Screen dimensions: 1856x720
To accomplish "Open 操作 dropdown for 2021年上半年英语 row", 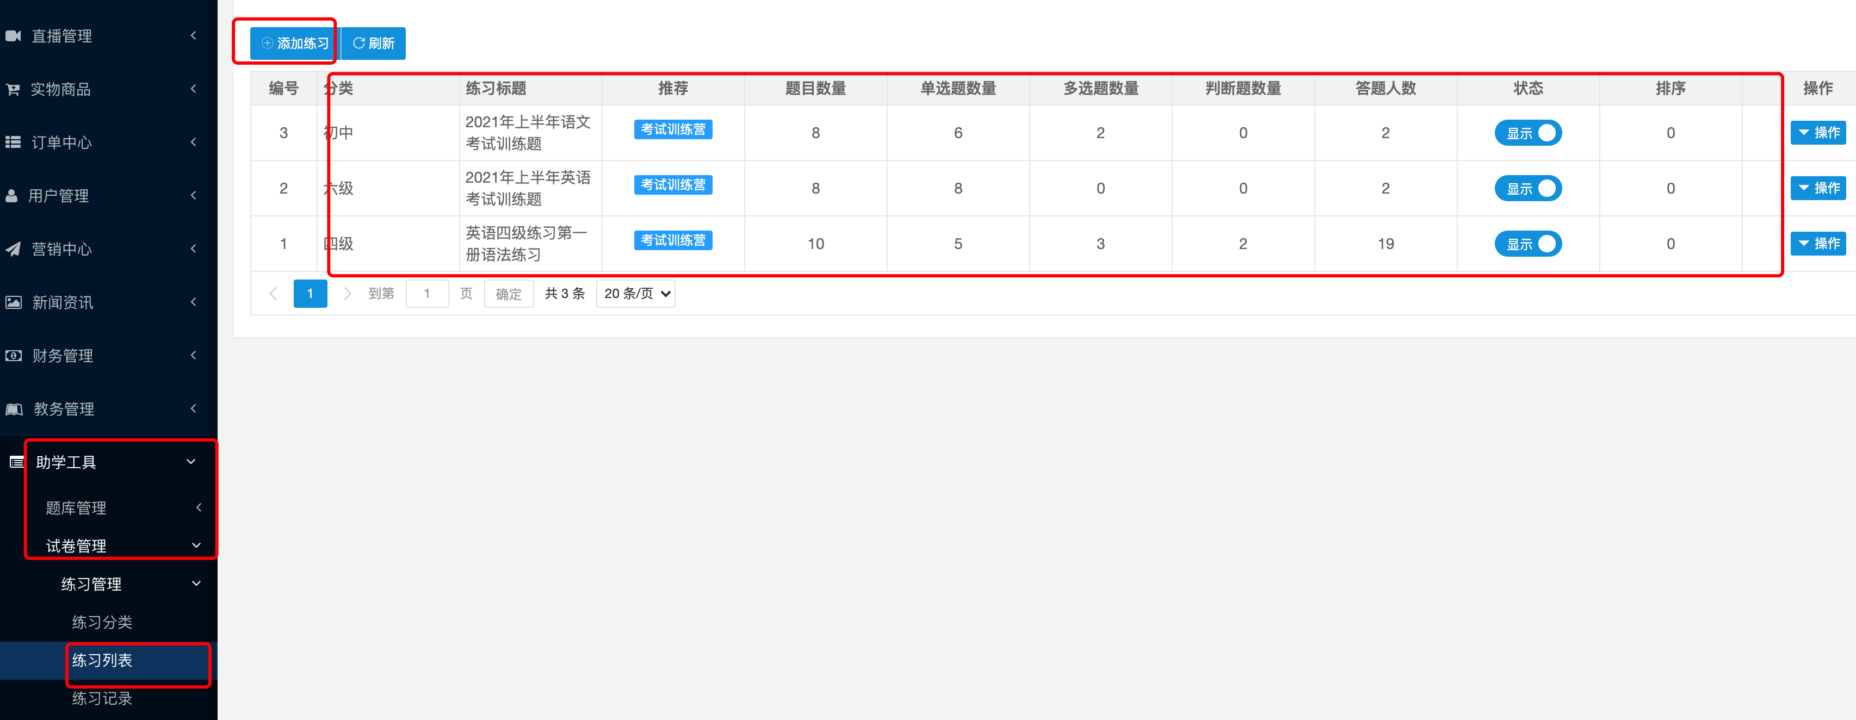I will (1818, 188).
